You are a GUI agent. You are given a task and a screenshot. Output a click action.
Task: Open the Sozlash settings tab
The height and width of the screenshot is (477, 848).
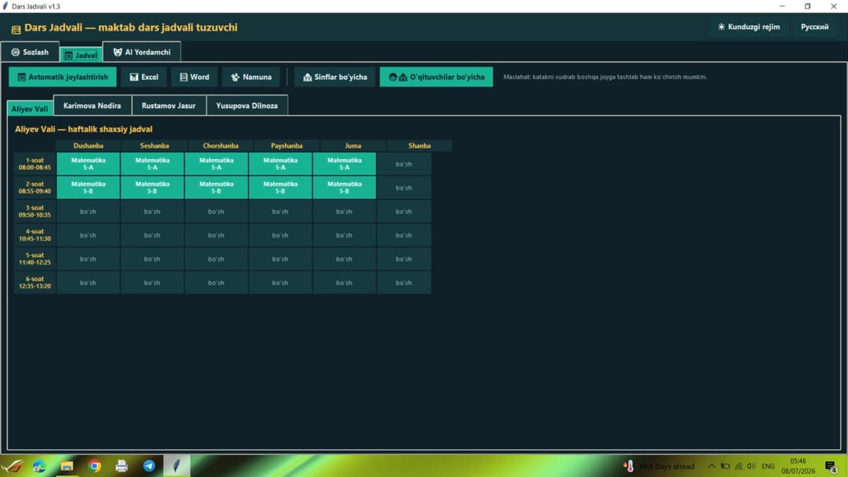(30, 52)
